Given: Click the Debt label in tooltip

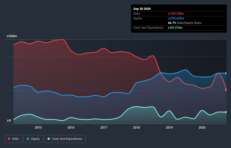Looking at the screenshot, I should [136, 14].
